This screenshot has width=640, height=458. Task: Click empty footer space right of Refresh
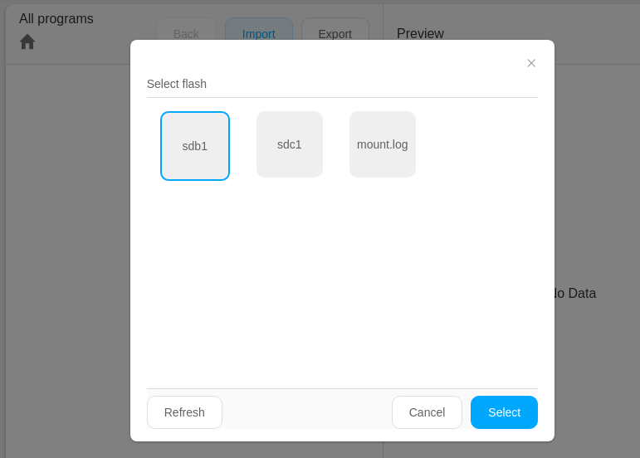pos(306,412)
